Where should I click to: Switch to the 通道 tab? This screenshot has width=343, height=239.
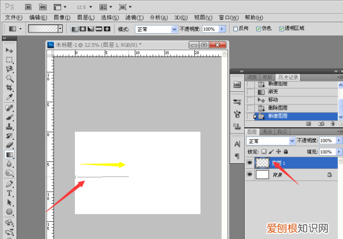tap(267, 132)
